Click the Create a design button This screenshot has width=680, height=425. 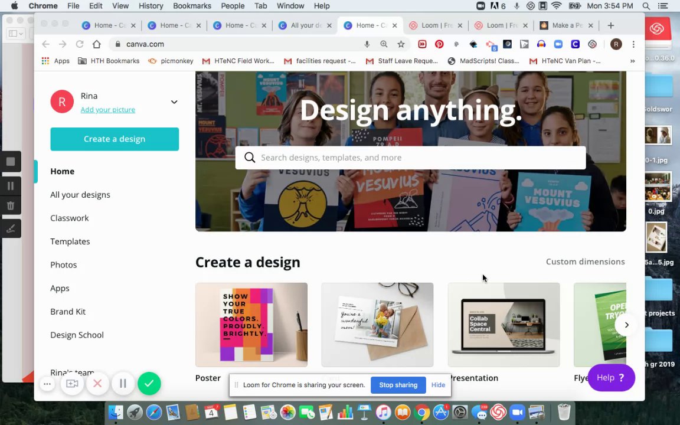[x=115, y=139]
